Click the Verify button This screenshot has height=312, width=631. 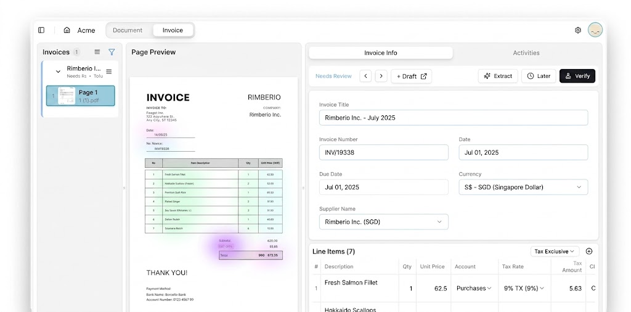click(x=577, y=76)
